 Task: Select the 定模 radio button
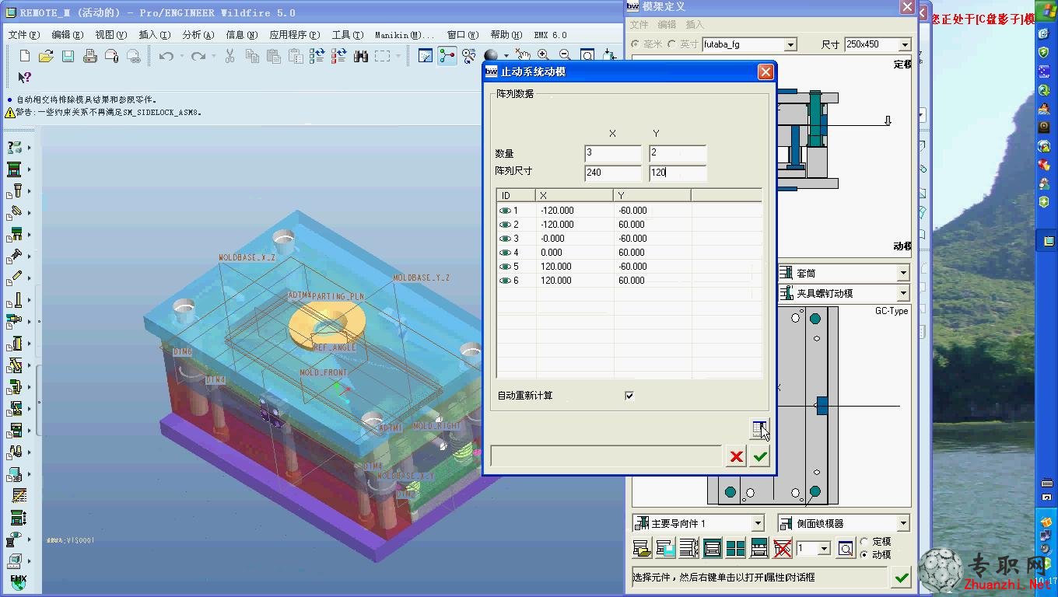coord(864,542)
